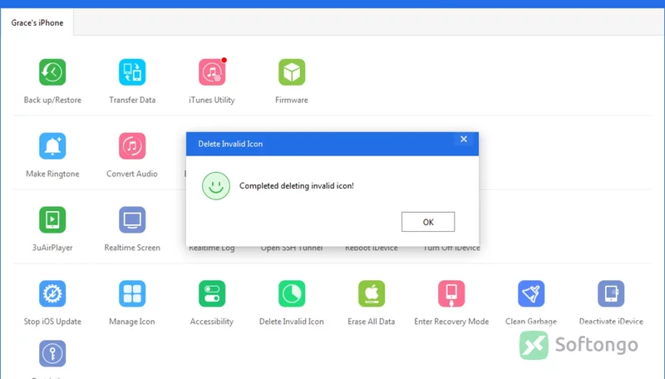The width and height of the screenshot is (665, 379).
Task: Click the 'Completed deleting invalid icon!' message
Action: click(297, 185)
